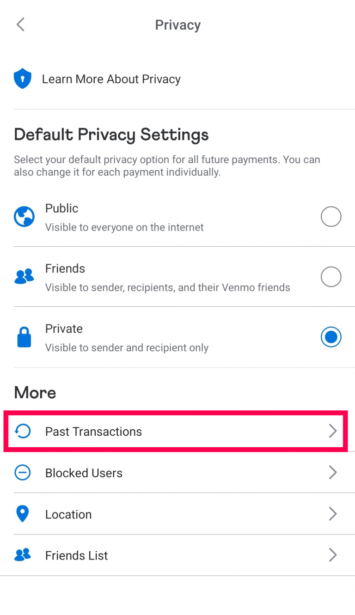The image size is (355, 615).
Task: Click the padlock icon next to Private
Action: [x=24, y=337]
